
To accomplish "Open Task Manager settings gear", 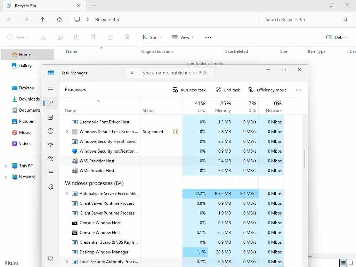I will point(50,258).
